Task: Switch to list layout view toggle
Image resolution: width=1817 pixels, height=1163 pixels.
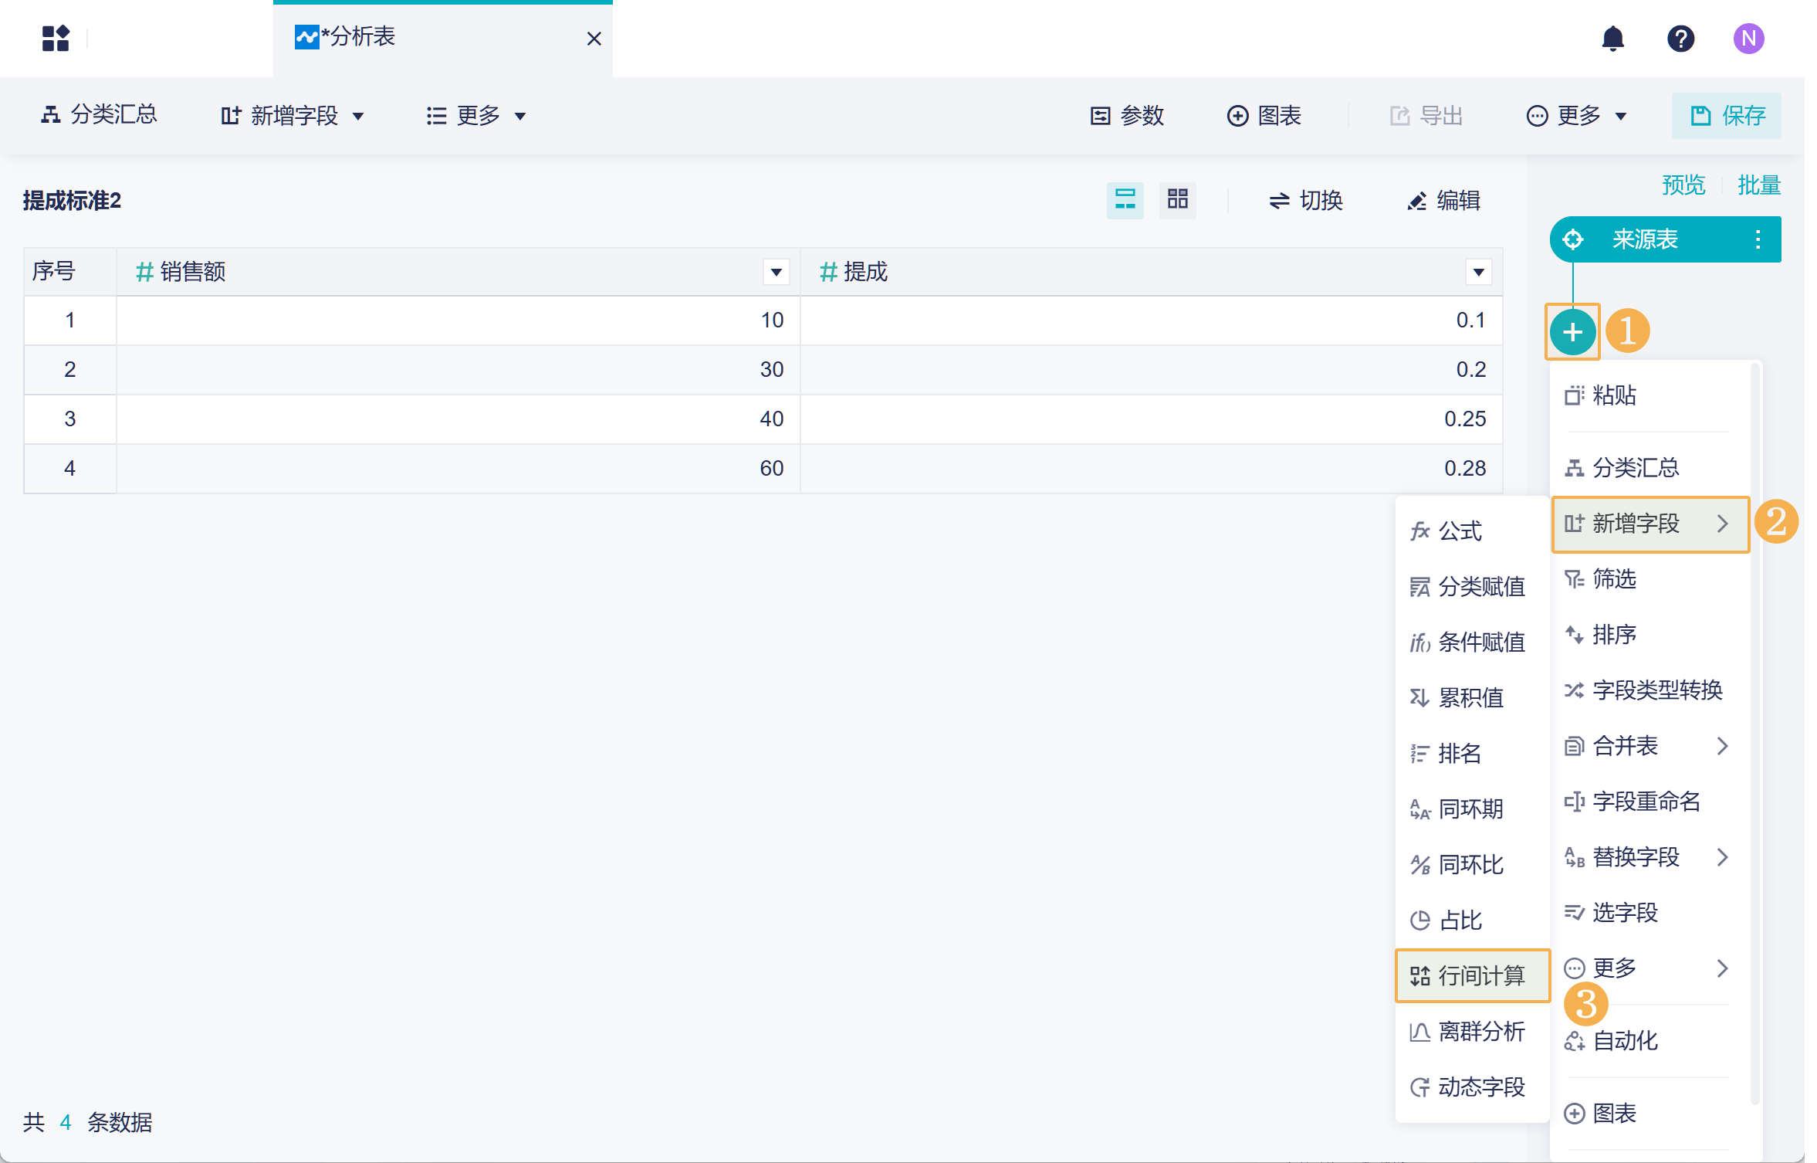Action: (1125, 201)
